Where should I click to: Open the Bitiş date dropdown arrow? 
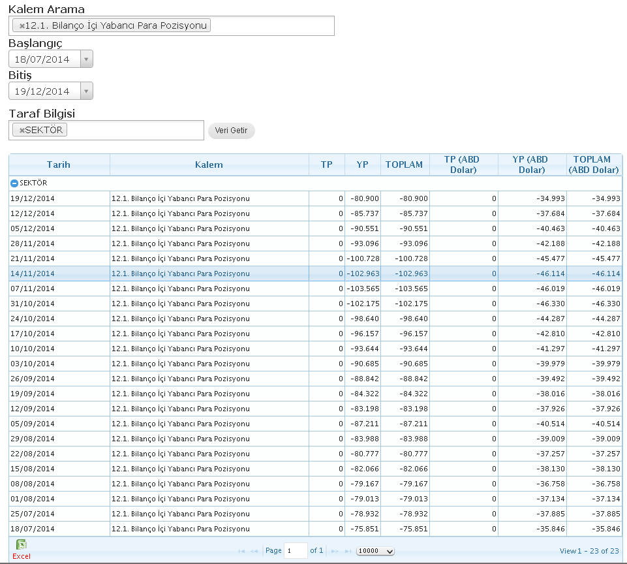coord(86,91)
